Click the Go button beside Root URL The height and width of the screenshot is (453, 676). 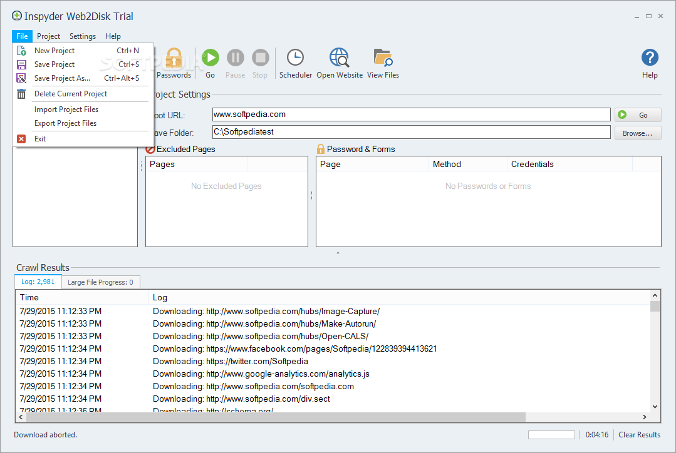pyautogui.click(x=638, y=115)
